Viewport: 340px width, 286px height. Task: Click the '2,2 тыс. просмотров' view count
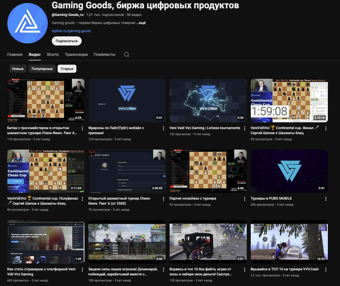[265, 275]
